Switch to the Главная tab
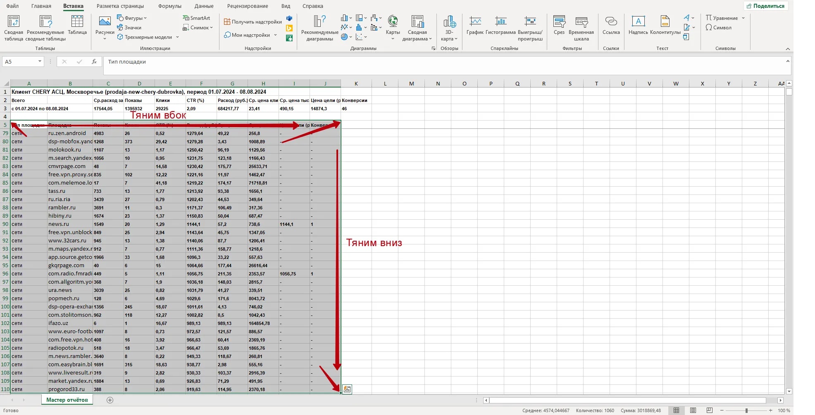The image size is (815, 415). 41,6
